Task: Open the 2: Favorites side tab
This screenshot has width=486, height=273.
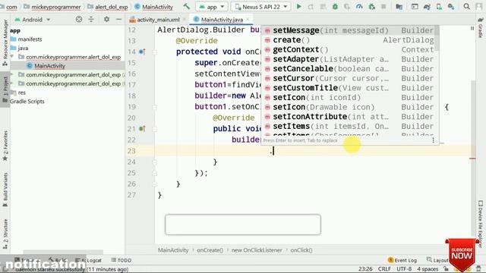Action: click(x=5, y=146)
